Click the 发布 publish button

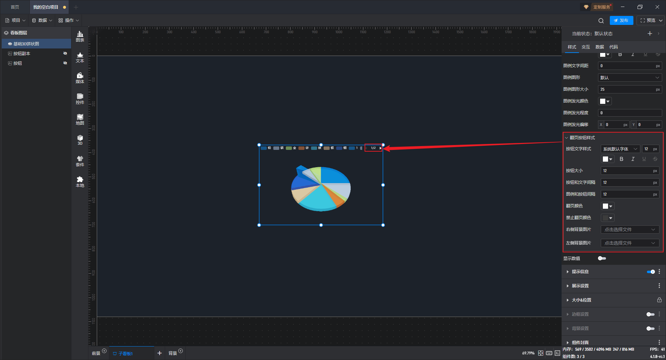(621, 20)
